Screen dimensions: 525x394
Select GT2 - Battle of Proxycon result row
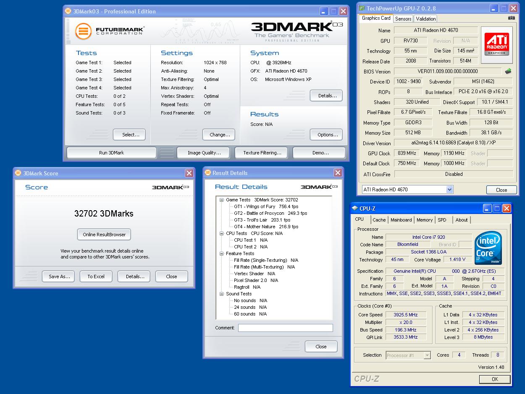tap(270, 213)
